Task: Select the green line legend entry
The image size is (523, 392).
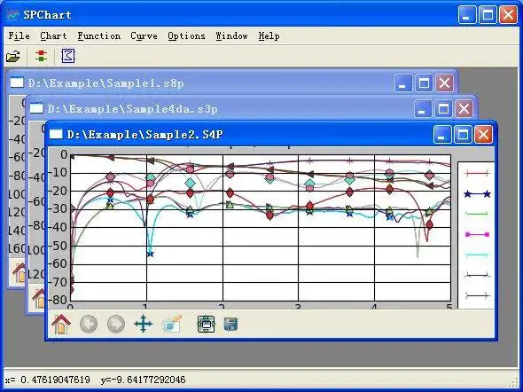Action: tap(477, 214)
